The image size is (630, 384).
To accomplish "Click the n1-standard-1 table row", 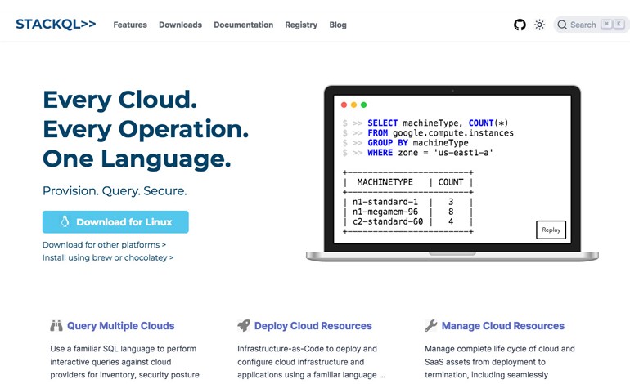I will (407, 202).
